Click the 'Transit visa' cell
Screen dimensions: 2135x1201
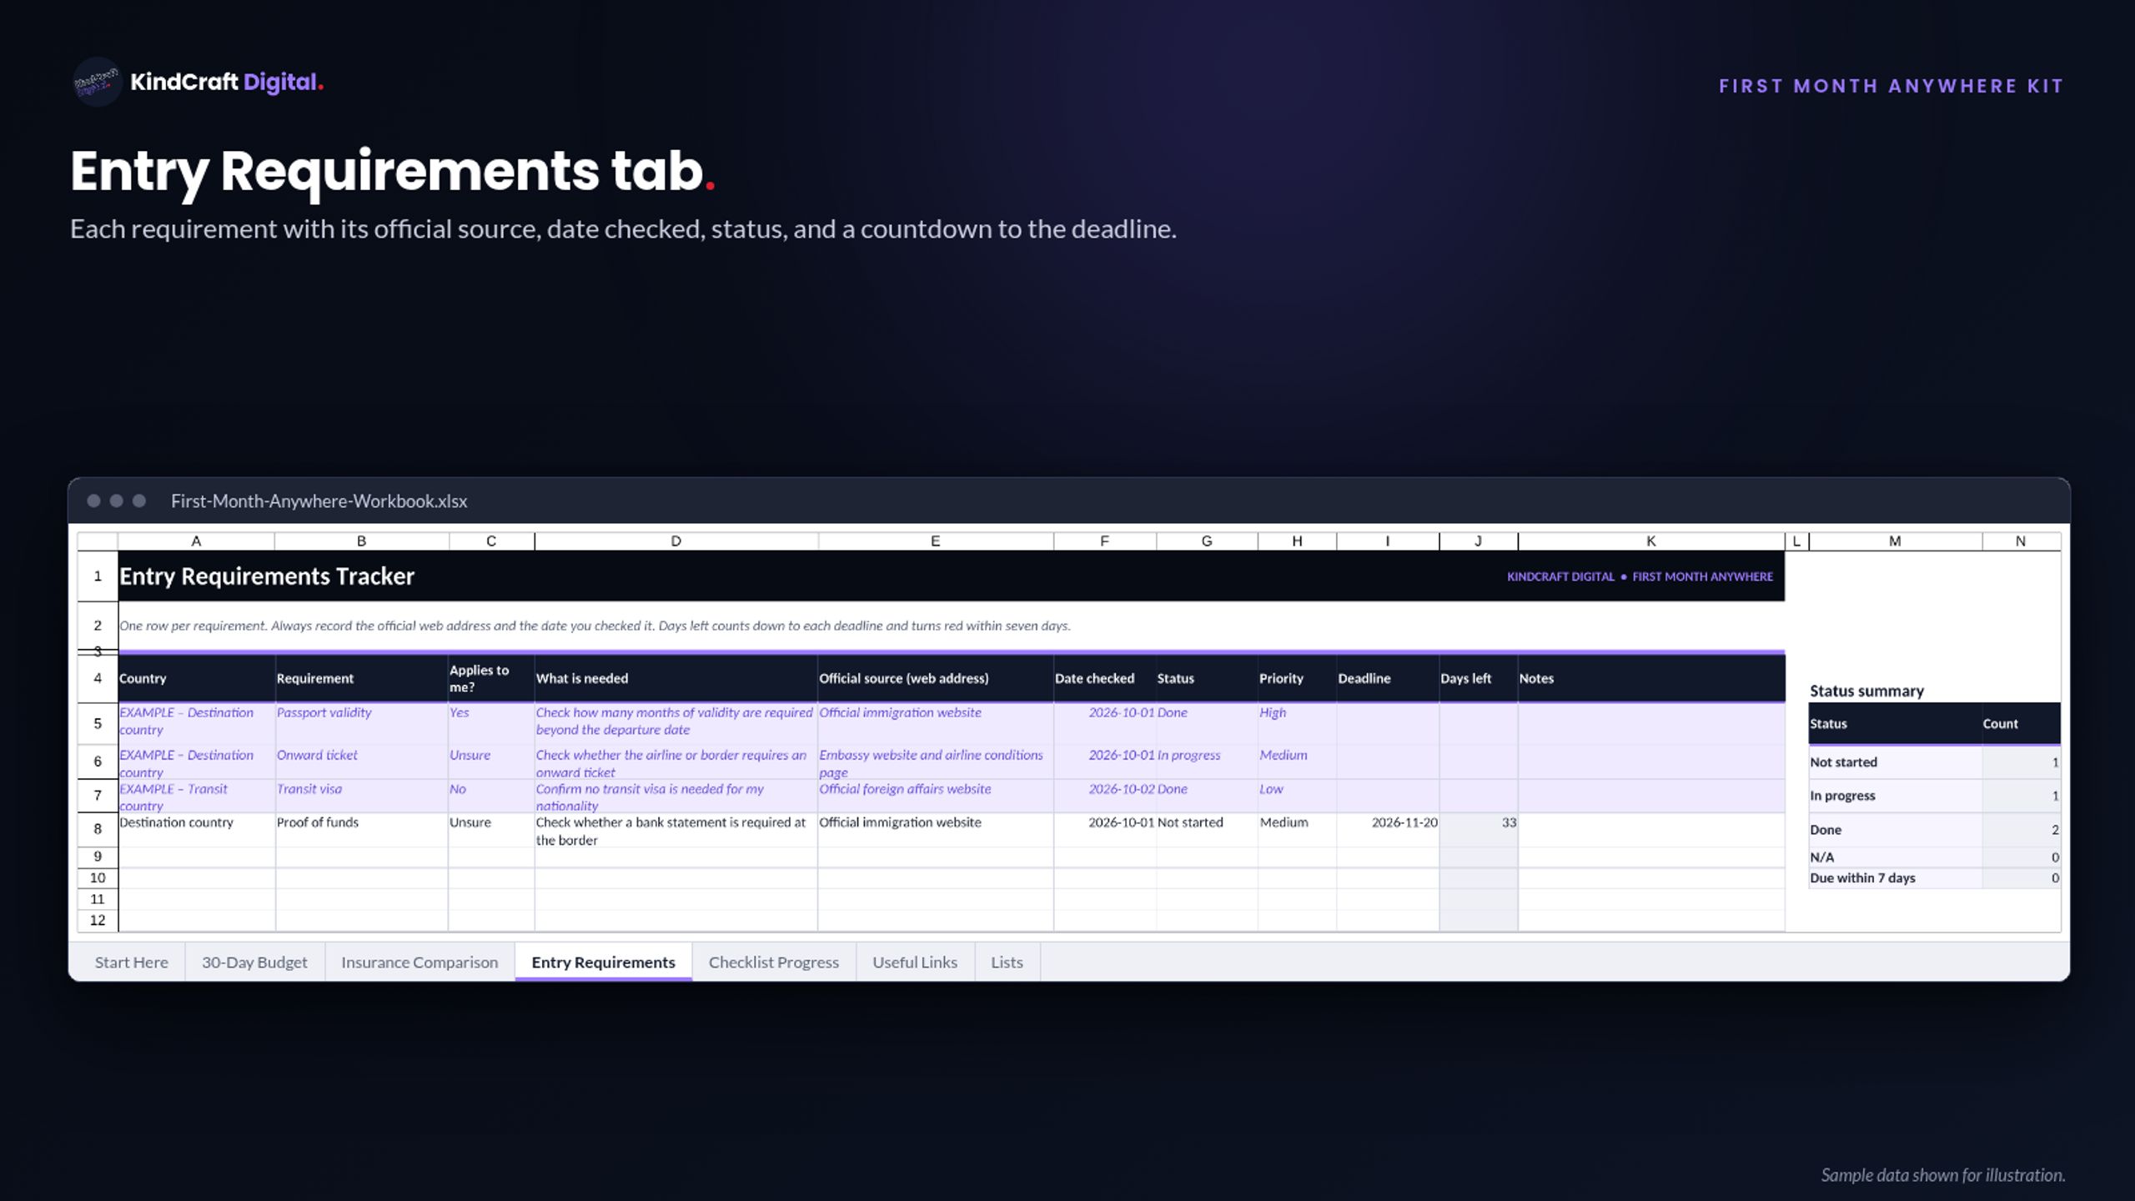[361, 796]
